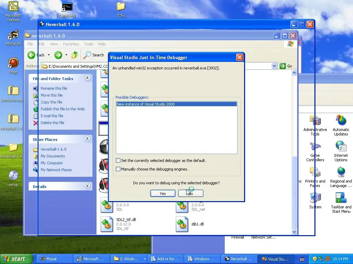Open the address bar dropdown in Explorer
This screenshot has height=264, width=353.
tap(274, 66)
